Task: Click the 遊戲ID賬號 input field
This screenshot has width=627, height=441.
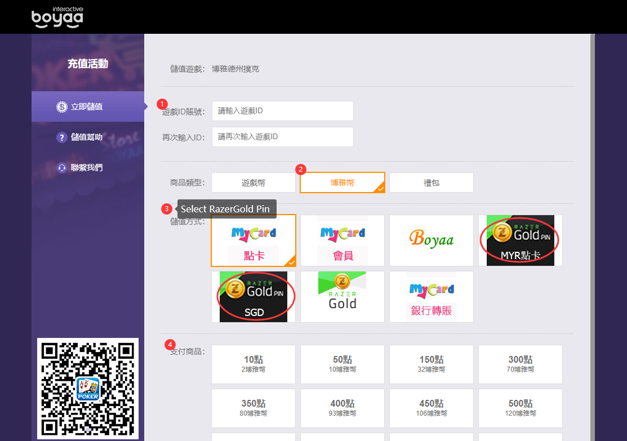Action: (283, 111)
